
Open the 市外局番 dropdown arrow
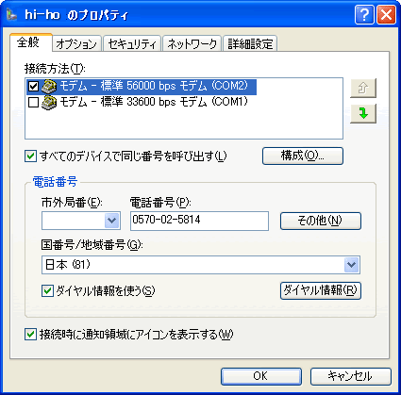pos(112,221)
